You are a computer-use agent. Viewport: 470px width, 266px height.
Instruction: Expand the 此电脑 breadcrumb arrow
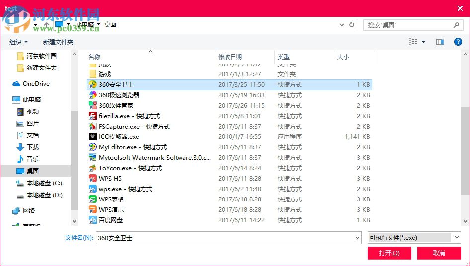coord(98,24)
